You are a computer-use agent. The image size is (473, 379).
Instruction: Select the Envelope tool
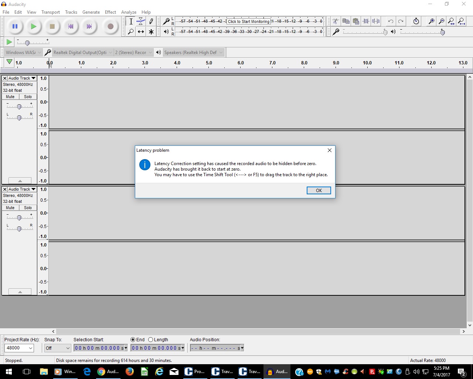141,21
